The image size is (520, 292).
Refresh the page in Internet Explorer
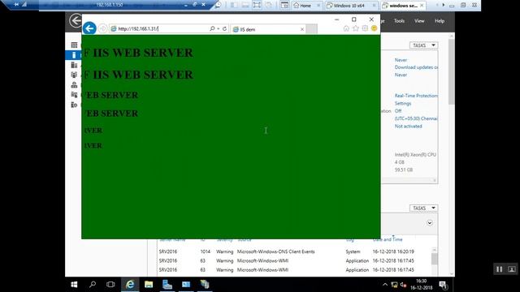224,29
